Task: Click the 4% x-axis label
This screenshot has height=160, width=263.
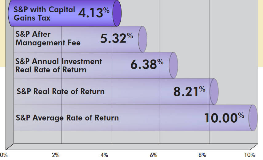Action: pos(104,155)
